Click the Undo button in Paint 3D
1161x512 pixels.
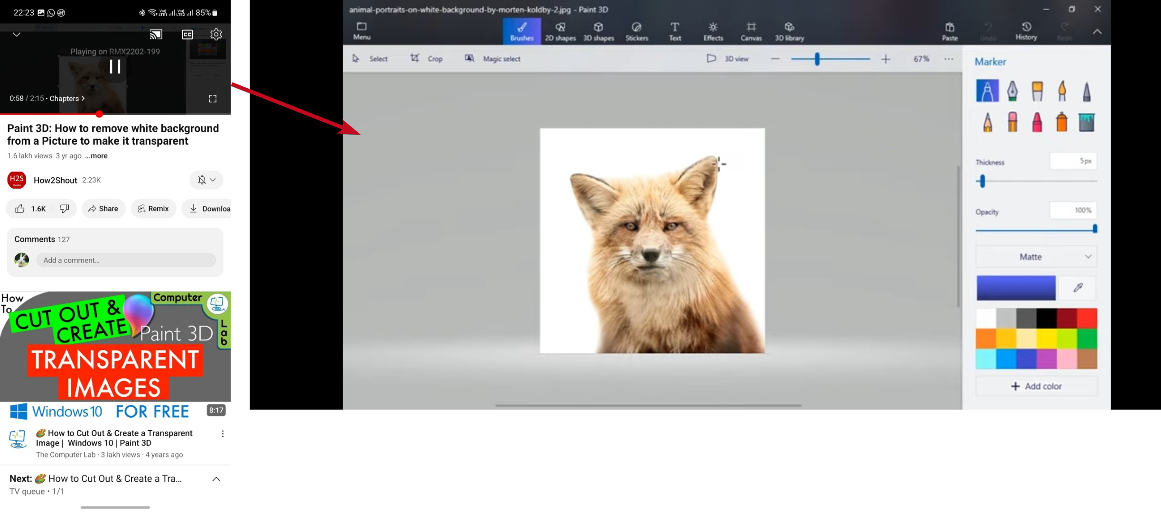[988, 31]
